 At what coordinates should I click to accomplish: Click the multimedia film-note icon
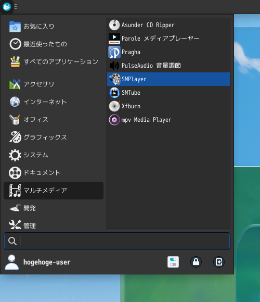pos(15,191)
